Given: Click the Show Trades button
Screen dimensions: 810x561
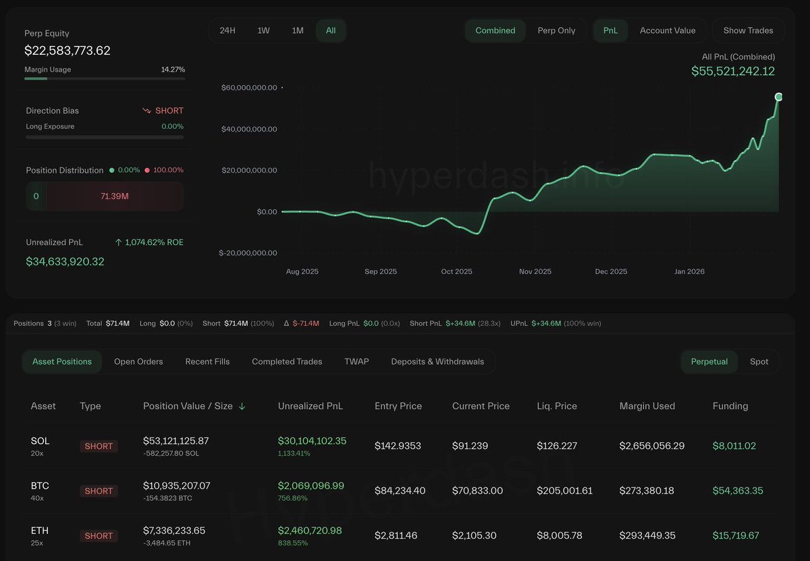Looking at the screenshot, I should (x=748, y=30).
